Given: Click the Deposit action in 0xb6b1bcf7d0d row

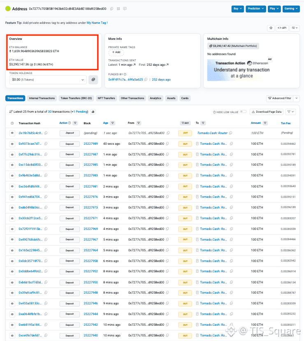Looking at the screenshot, I should [x=70, y=283].
